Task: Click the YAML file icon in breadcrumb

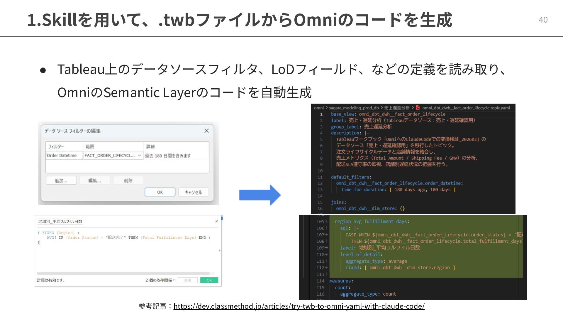Action: click(x=418, y=108)
